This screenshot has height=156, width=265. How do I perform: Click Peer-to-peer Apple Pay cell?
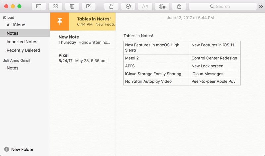[215, 81]
